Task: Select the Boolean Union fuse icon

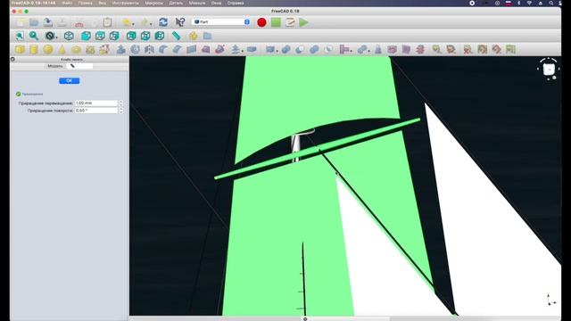Action: (x=314, y=49)
